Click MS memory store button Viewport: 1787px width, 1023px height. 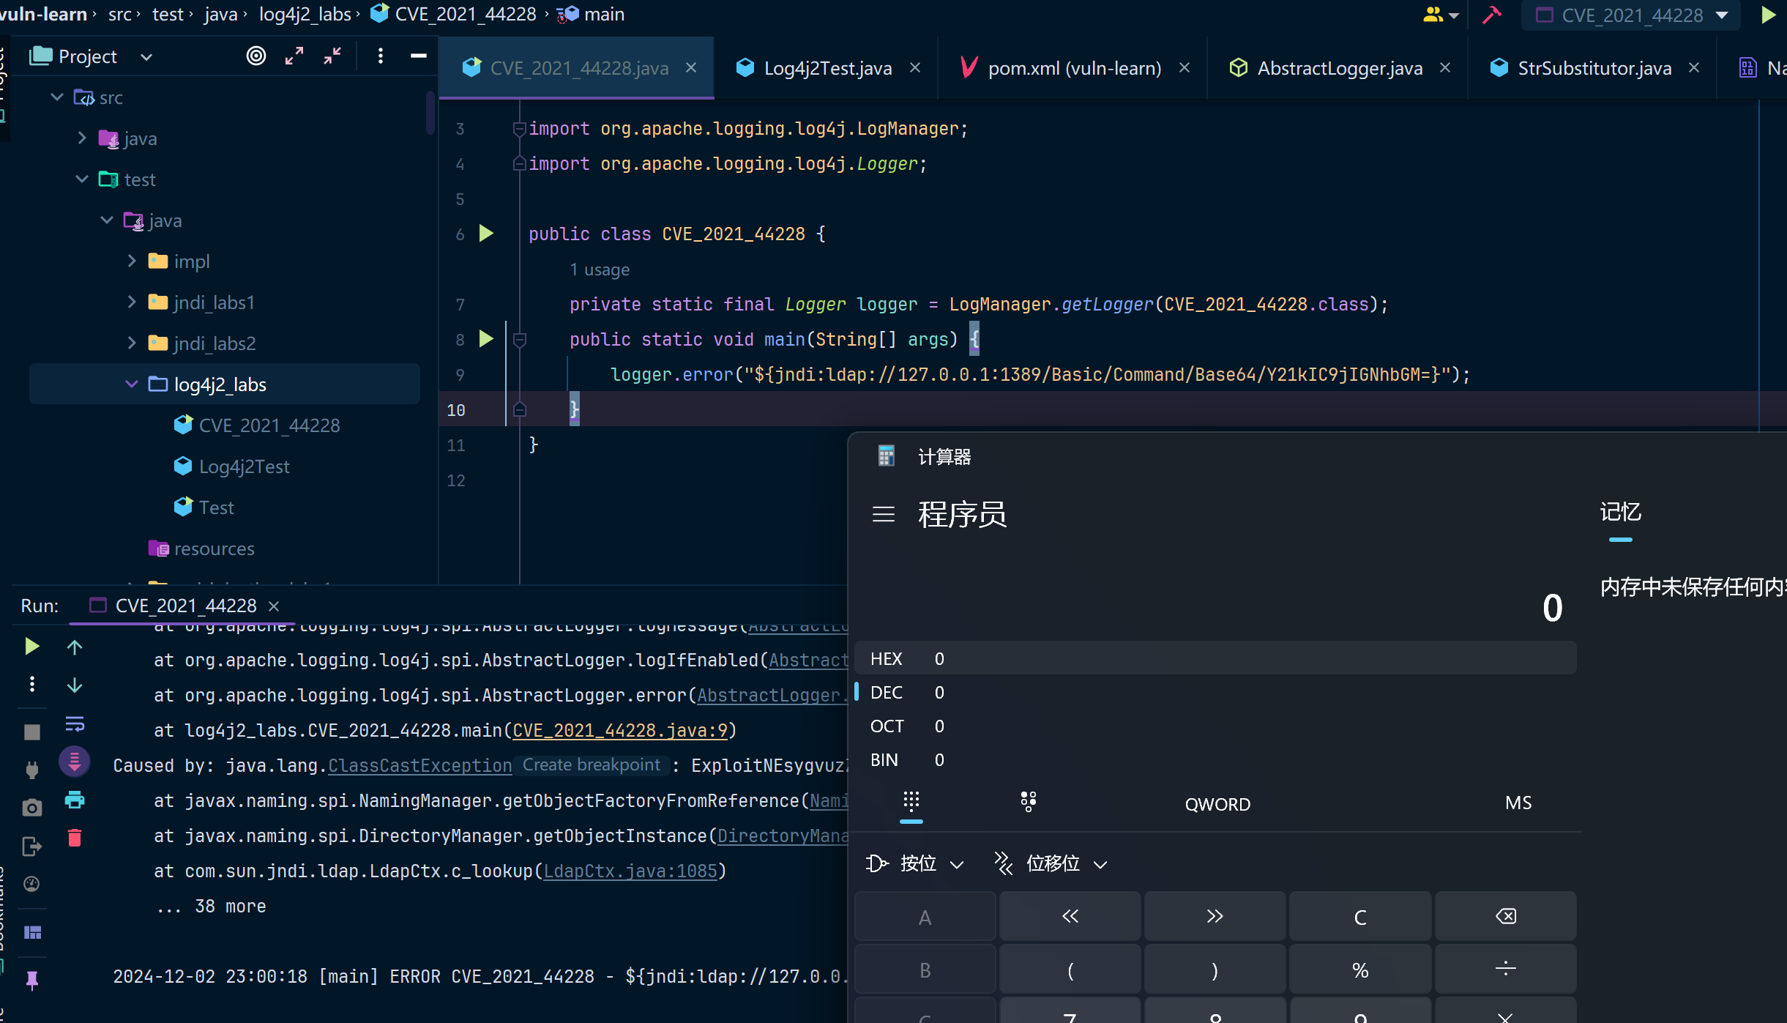pyautogui.click(x=1518, y=803)
